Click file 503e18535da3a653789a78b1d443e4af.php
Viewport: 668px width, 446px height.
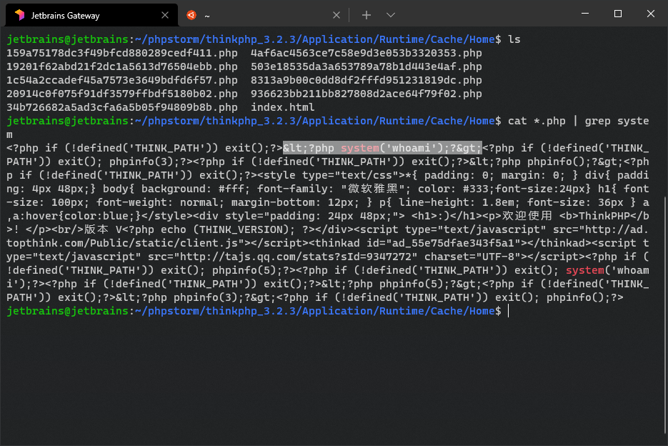pos(367,67)
